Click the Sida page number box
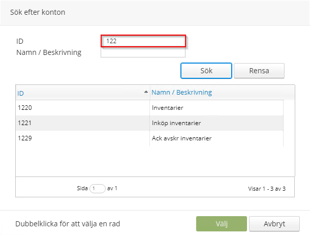Screen dimensions: 310x237 pyautogui.click(x=97, y=189)
